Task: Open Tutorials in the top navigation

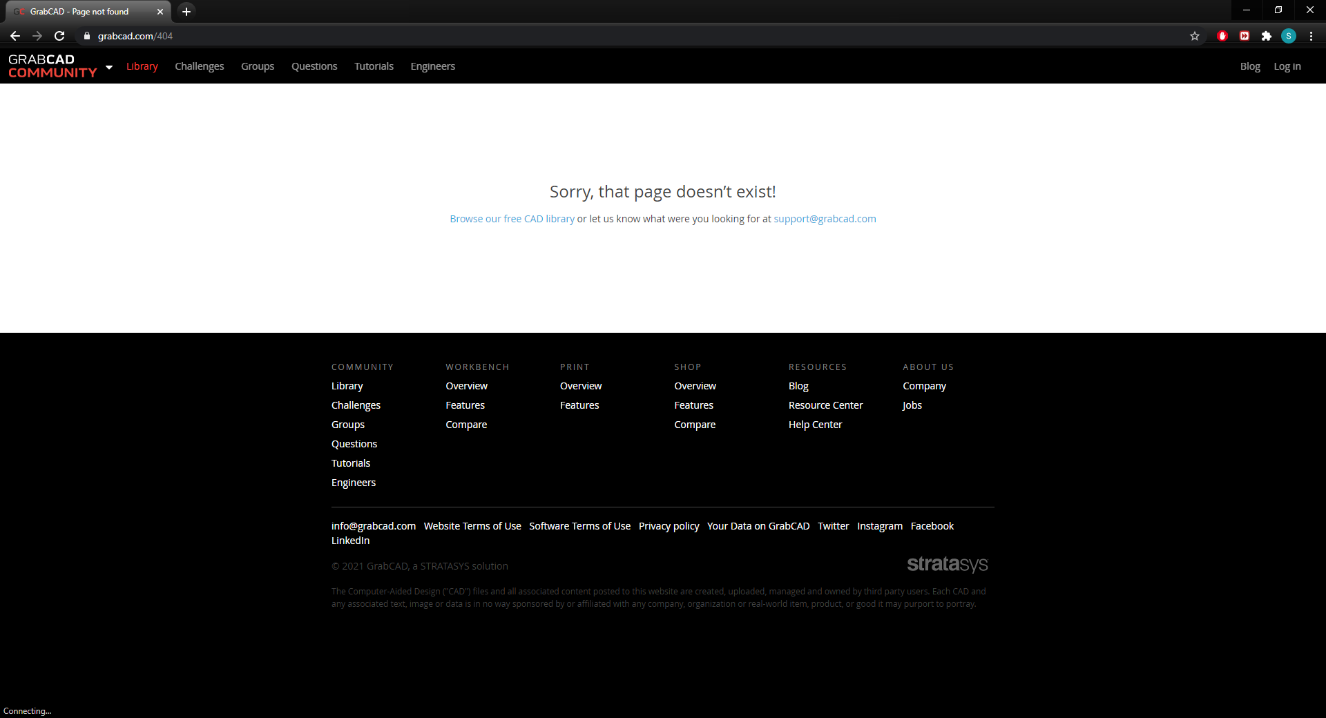Action: click(x=374, y=66)
